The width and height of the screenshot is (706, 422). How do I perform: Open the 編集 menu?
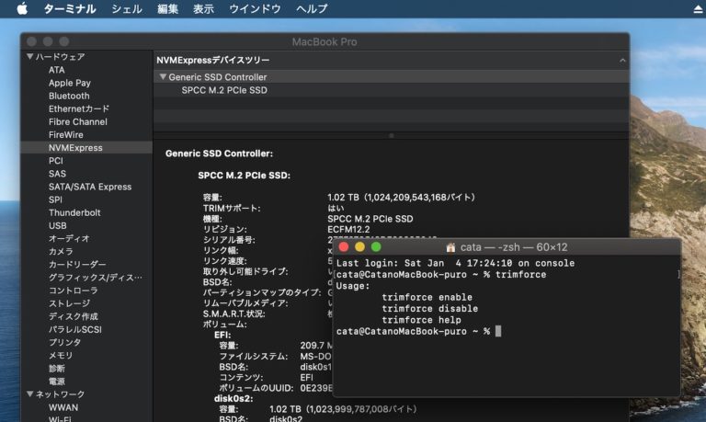(x=168, y=9)
